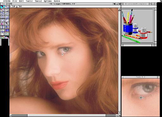The width and height of the screenshot is (162, 117).
Task: Select the freehand curve tool
Action: point(7,7)
